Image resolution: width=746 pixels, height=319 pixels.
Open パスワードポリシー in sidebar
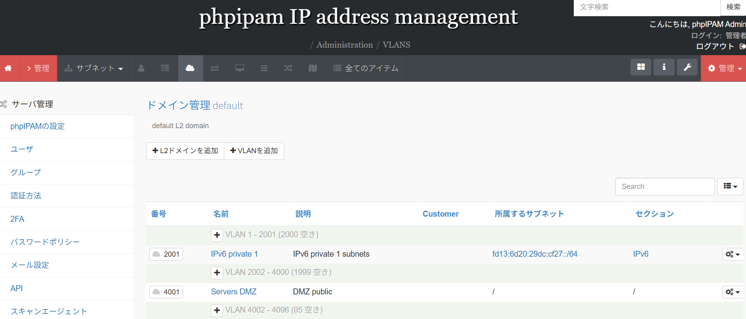[x=45, y=242]
